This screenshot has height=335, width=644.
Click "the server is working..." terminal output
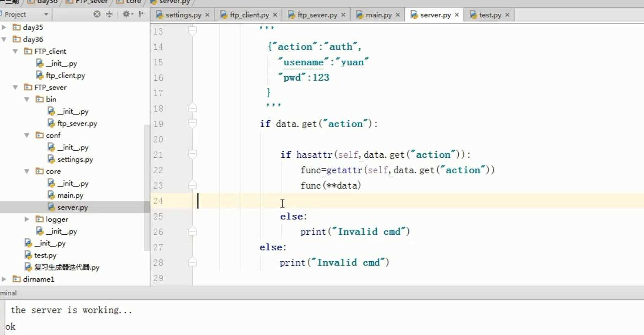point(71,310)
